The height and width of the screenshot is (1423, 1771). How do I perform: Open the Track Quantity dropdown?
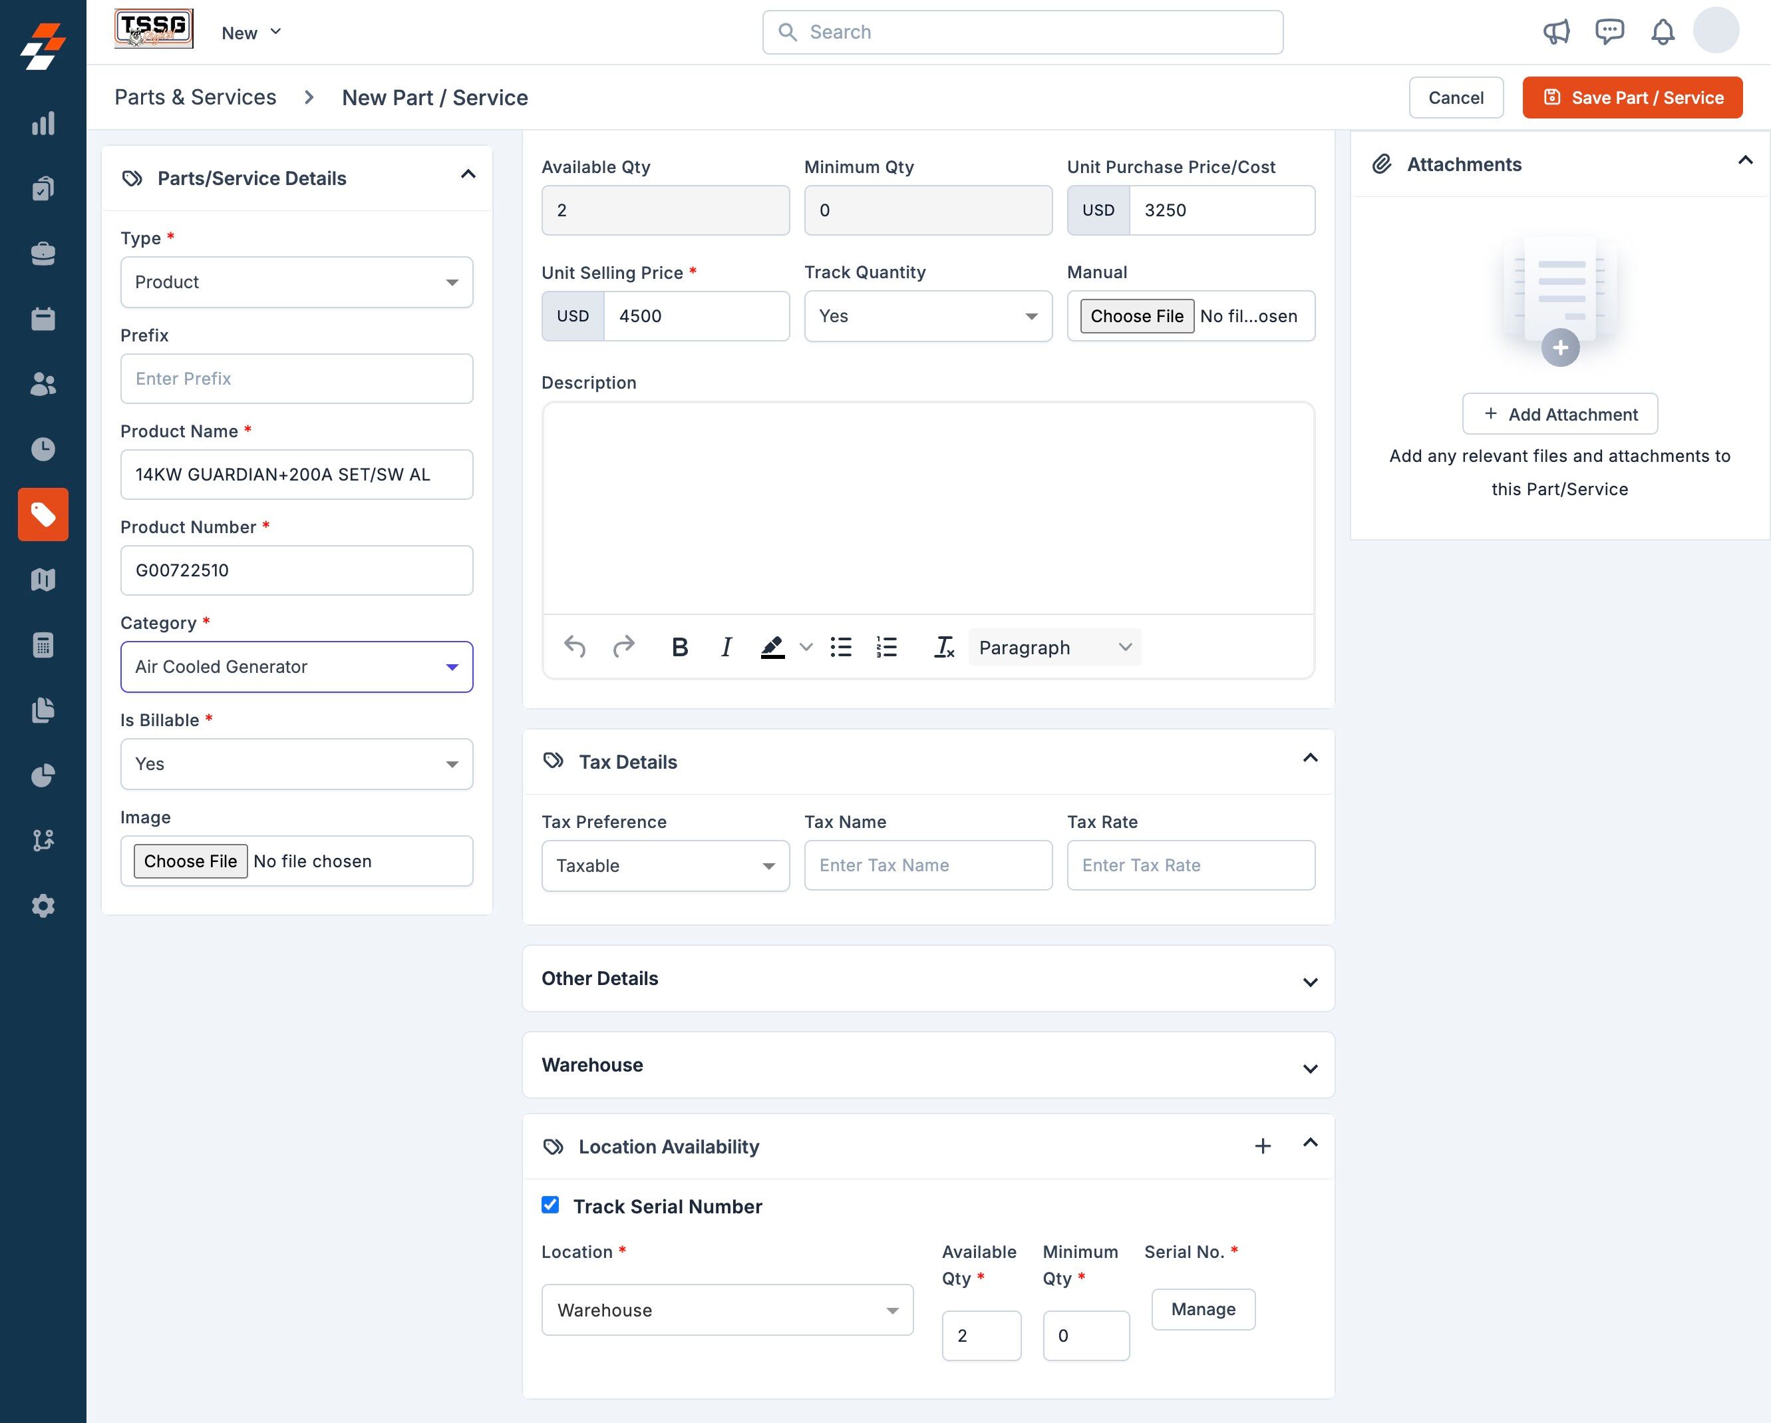click(x=927, y=316)
